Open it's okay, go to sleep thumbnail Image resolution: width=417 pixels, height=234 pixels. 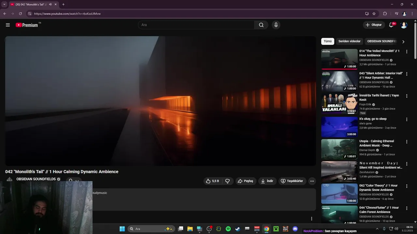[339, 127]
